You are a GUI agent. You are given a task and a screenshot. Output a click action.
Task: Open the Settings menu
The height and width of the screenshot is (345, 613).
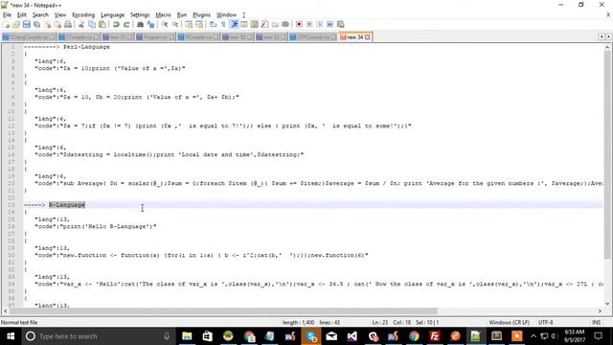tap(140, 15)
